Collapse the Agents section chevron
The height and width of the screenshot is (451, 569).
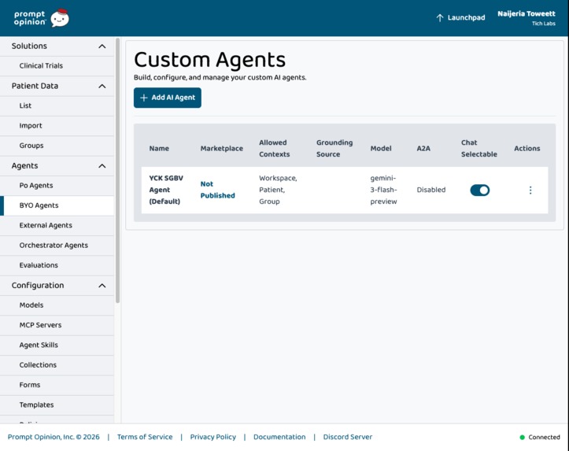point(102,166)
